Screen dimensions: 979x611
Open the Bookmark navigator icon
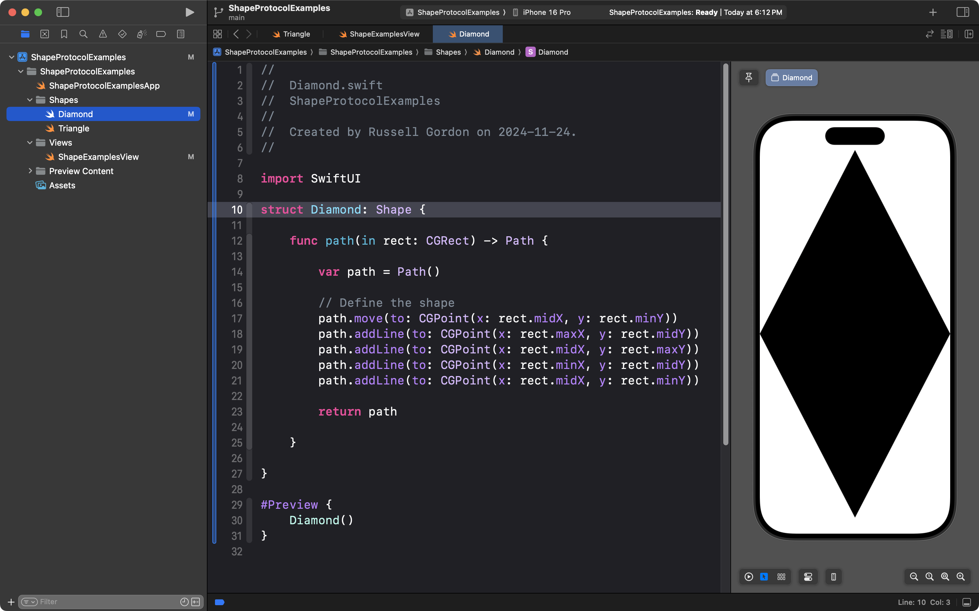coord(64,34)
